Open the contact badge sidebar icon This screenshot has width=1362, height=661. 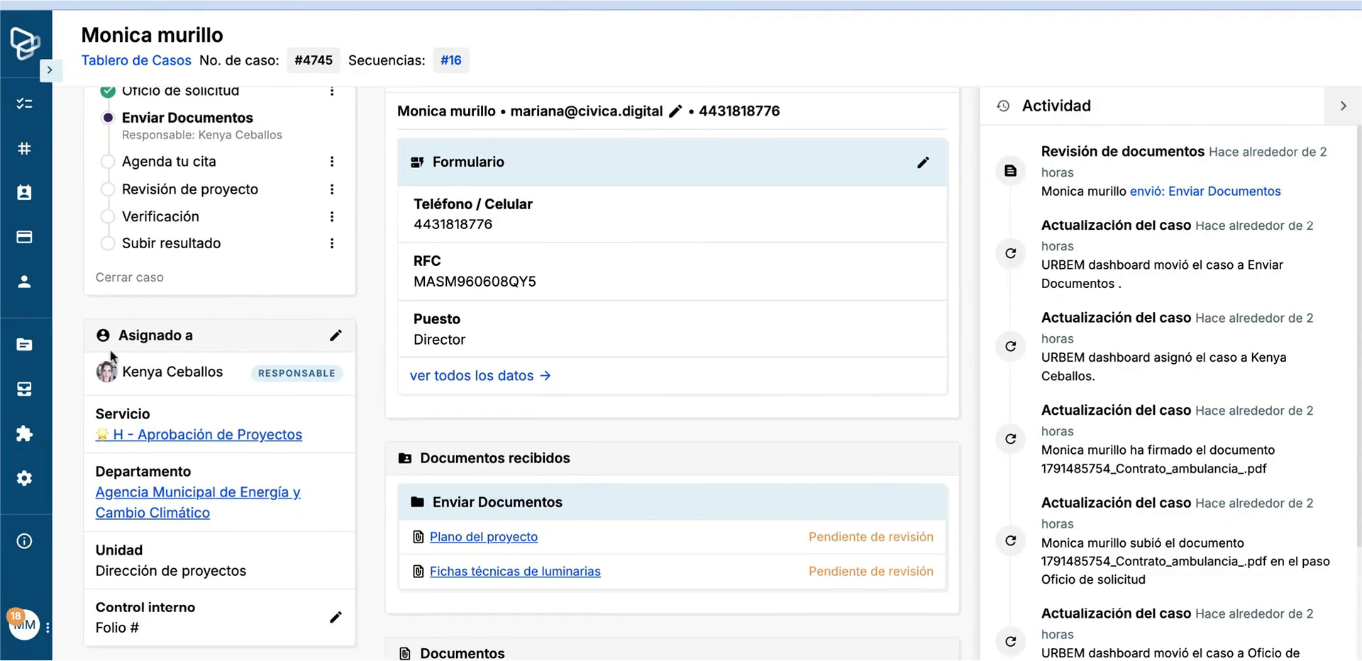(x=24, y=192)
